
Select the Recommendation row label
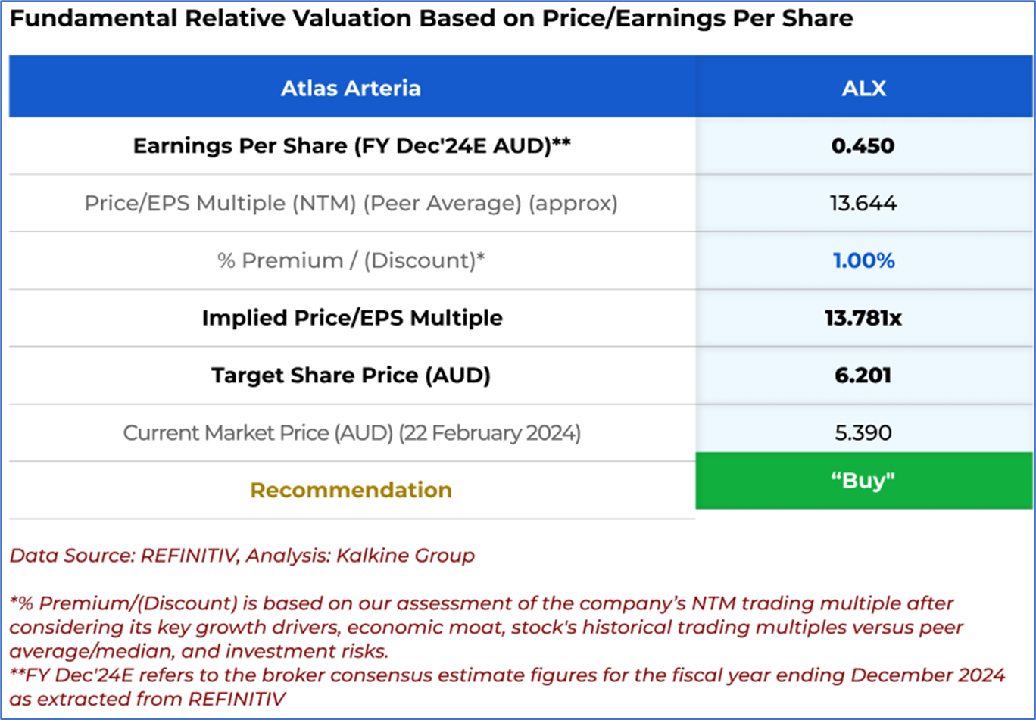coord(351,490)
